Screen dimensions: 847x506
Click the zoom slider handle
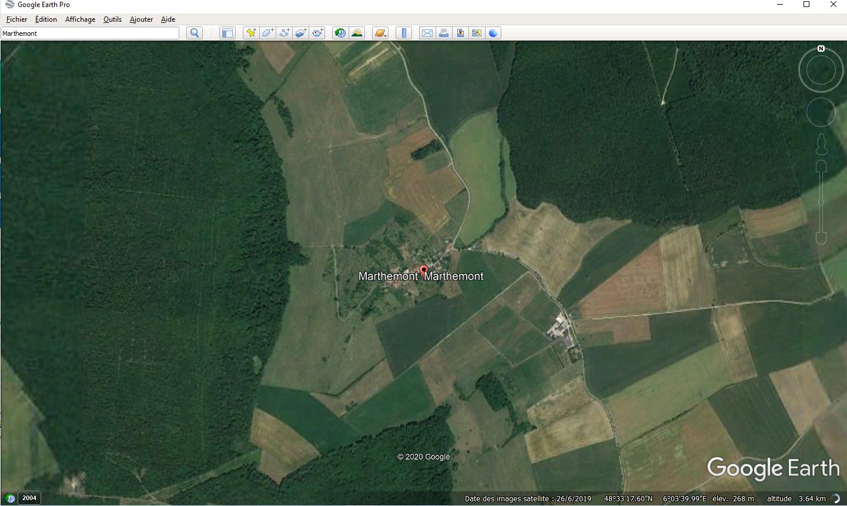point(821,202)
